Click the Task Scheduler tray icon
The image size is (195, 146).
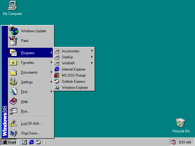(173, 142)
